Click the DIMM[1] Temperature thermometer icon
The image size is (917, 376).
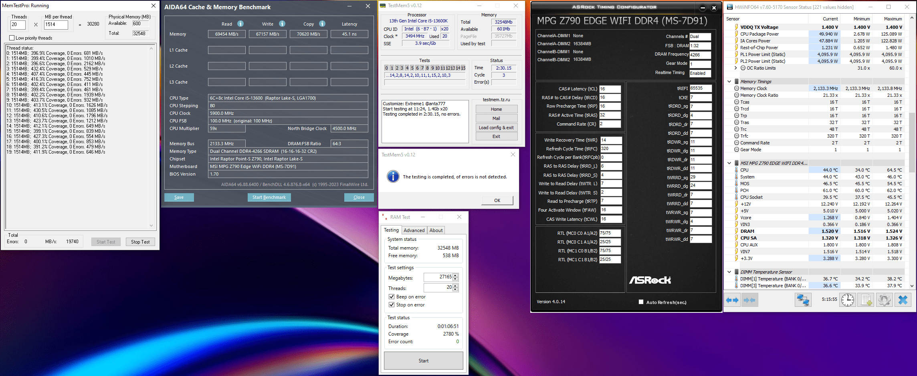[x=736, y=279]
